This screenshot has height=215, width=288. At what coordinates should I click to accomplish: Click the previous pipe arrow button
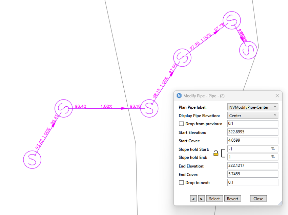pyautogui.click(x=193, y=199)
